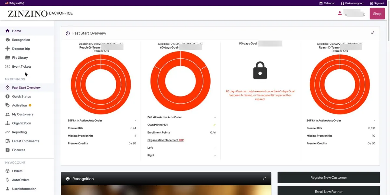Click the Director Trip sun icon
The height and width of the screenshot is (195, 390).
pyautogui.click(x=7, y=49)
